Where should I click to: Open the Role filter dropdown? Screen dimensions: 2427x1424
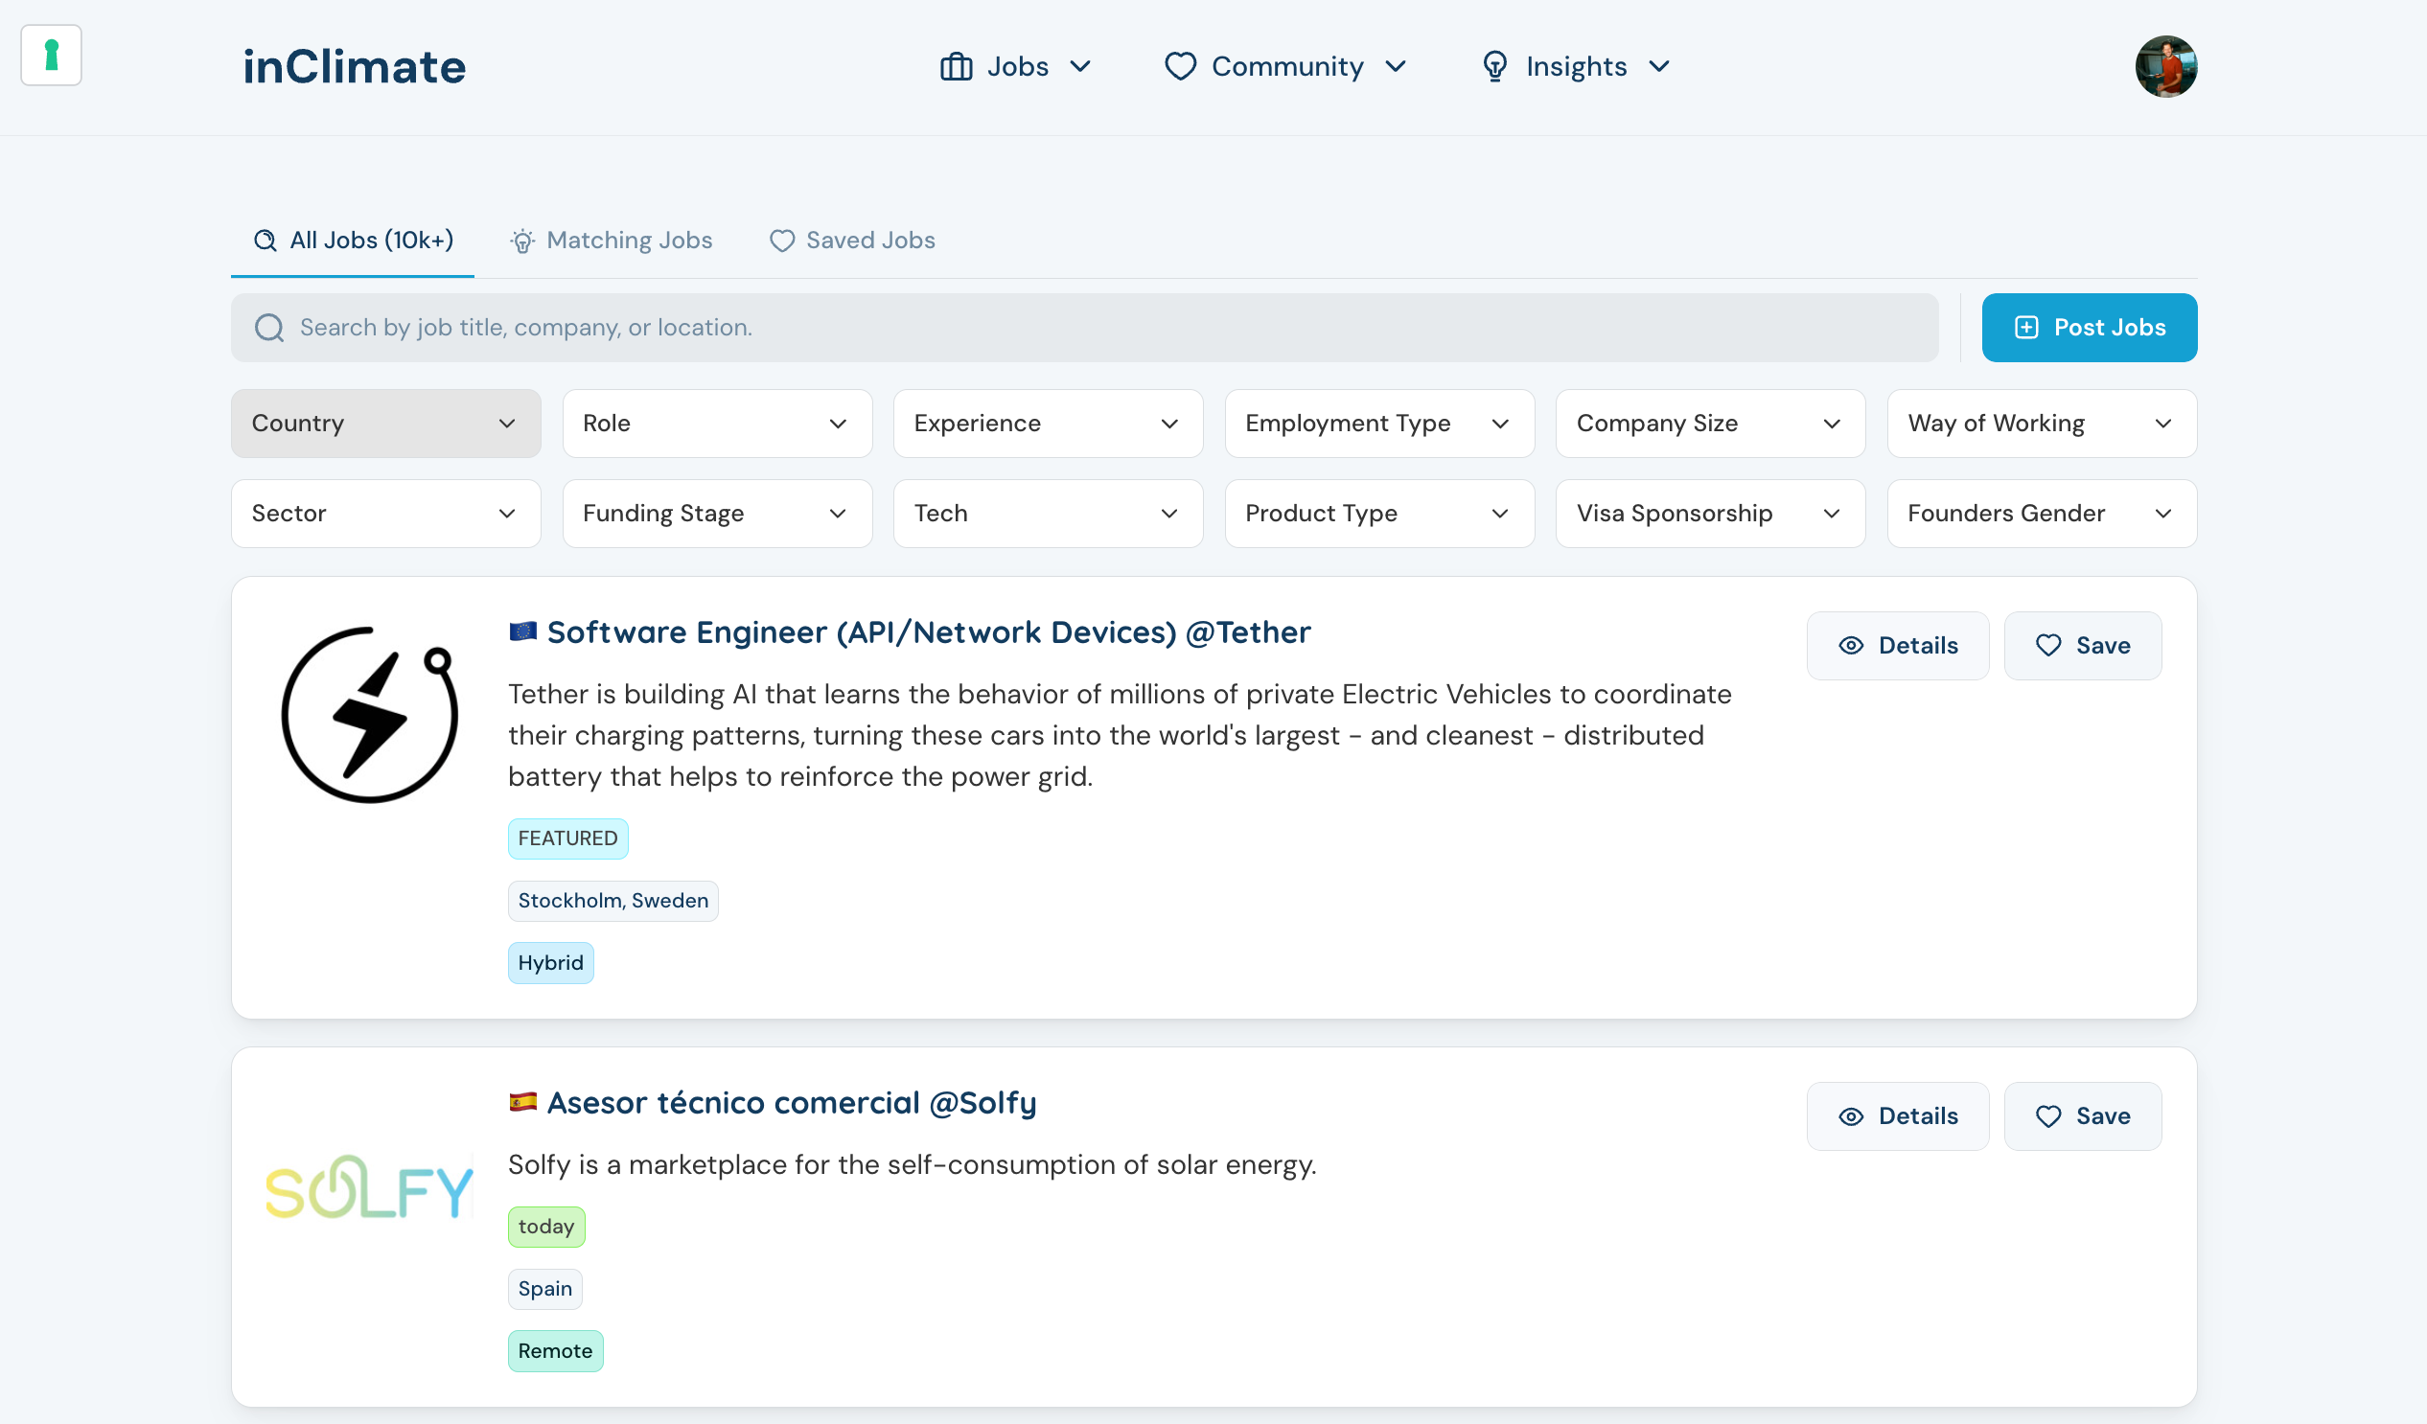(718, 424)
